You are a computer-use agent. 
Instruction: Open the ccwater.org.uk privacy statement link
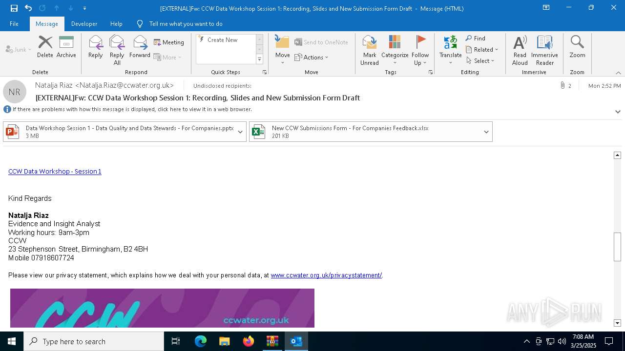coord(326,275)
